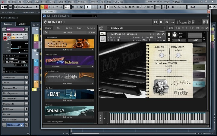Toggle the Kontakt plugin power button
This screenshot has width=217, height=136.
pos(44,16)
